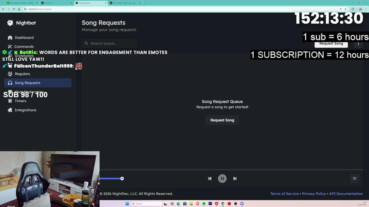Open the browser extensions menu
The image size is (369, 207).
[353, 9]
